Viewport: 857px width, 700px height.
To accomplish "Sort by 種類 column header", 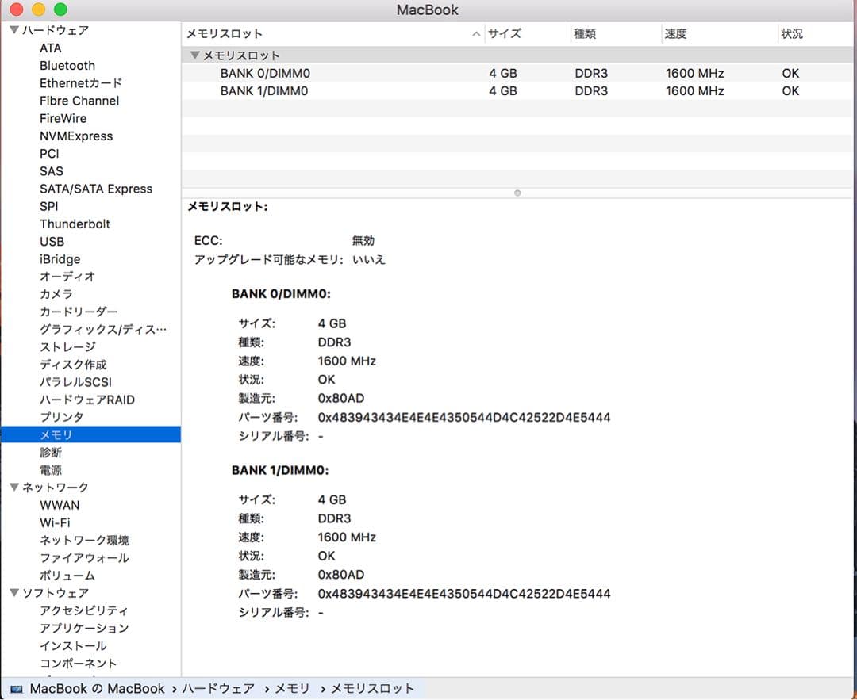I will [x=584, y=34].
